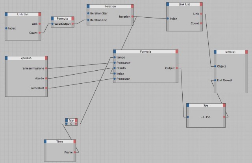The height and width of the screenshot is (163, 252).
Task: Select title bar of Formula node with tempo port
Action: 146,51
